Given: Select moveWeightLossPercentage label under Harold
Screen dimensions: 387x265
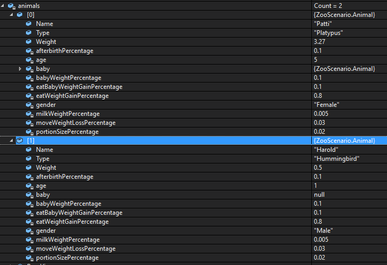Looking at the screenshot, I should [x=76, y=249].
